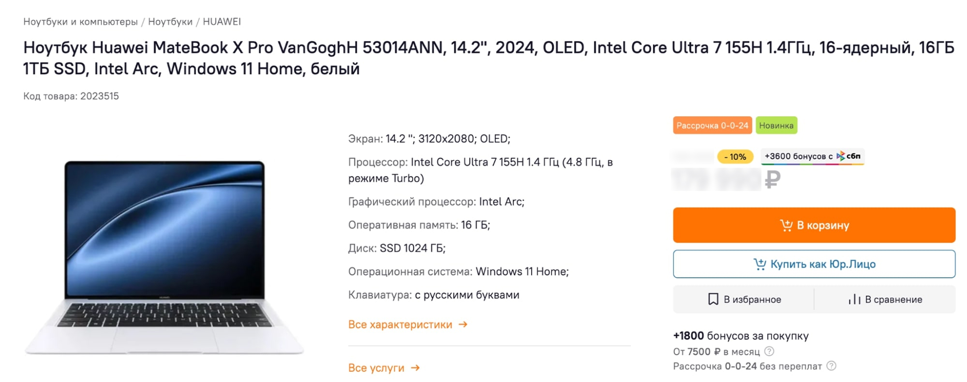
Task: Click the arrow next to Все услуги
Action: click(415, 368)
